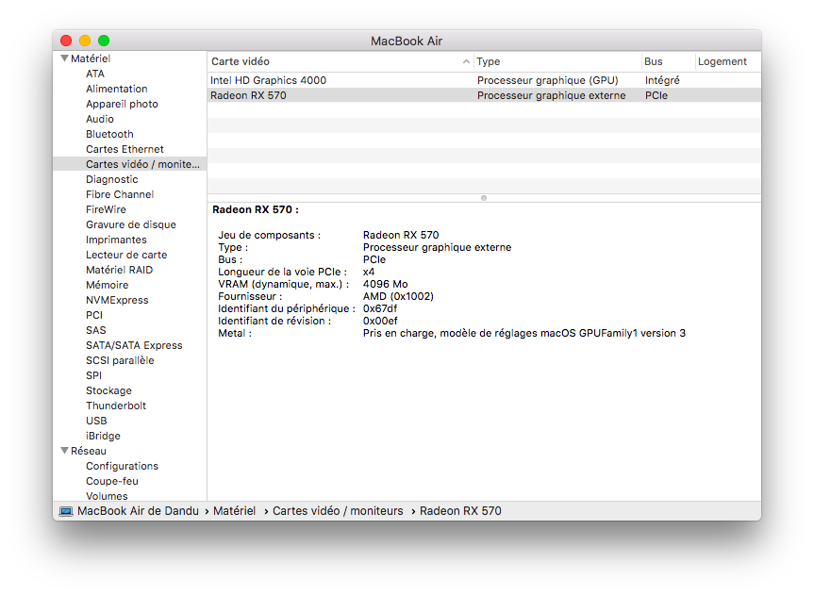
Task: Select SAS in the sidebar
Action: (x=96, y=330)
